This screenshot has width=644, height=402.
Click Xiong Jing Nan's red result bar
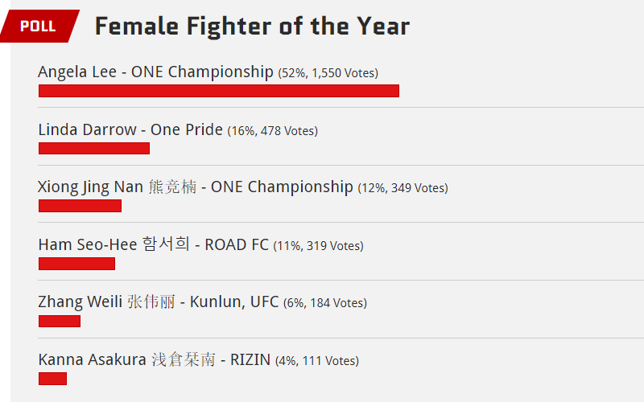[80, 206]
